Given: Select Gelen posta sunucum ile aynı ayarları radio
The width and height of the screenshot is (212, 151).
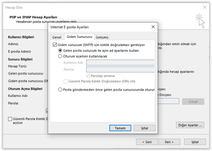Looking at the screenshot, I should 60,51.
